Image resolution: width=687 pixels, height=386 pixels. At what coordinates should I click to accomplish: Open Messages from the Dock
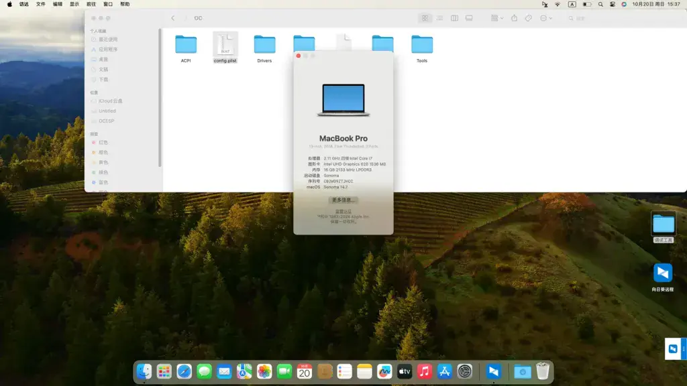[204, 371]
